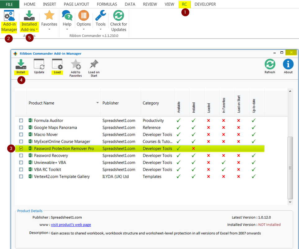299x249 pixels.
Task: Click the Installed column header
Action: (x=197, y=103)
